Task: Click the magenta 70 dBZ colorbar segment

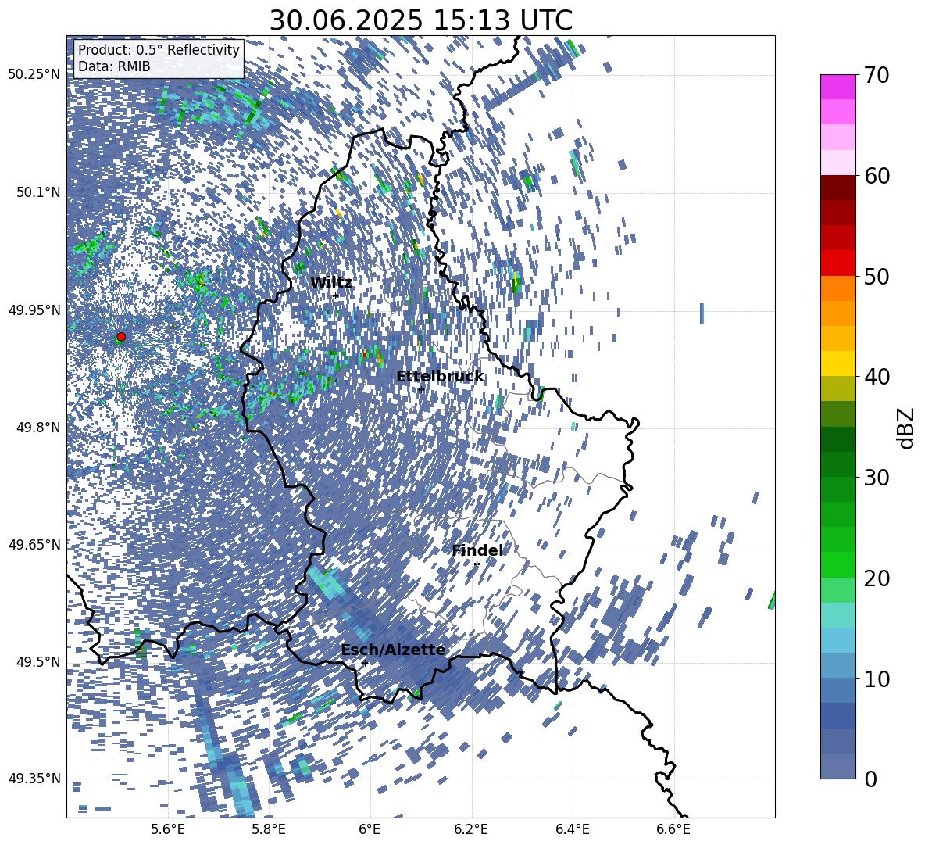Action: 837,87
